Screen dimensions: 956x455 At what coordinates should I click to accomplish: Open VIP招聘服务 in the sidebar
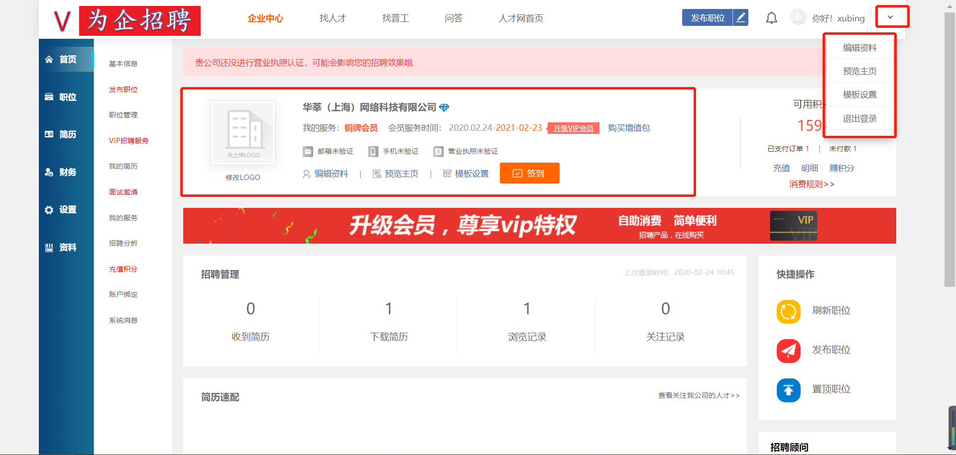click(129, 141)
